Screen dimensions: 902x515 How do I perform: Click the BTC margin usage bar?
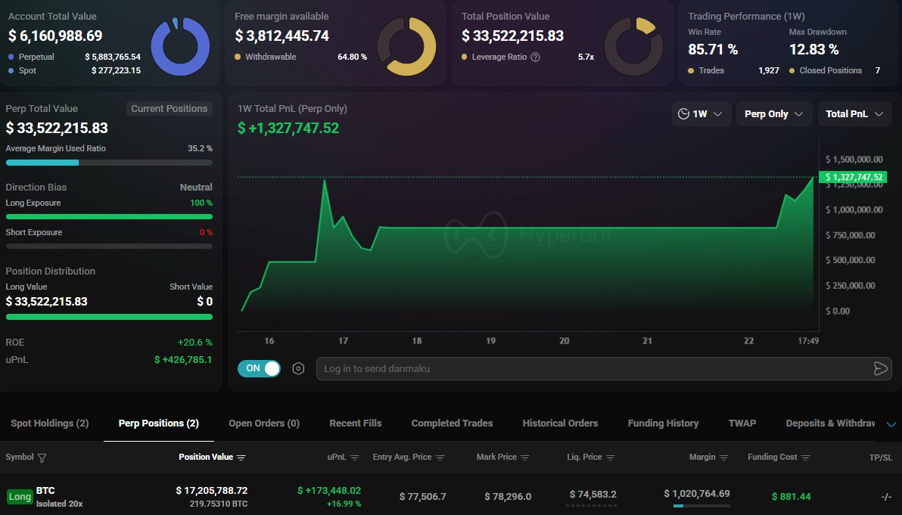point(701,506)
